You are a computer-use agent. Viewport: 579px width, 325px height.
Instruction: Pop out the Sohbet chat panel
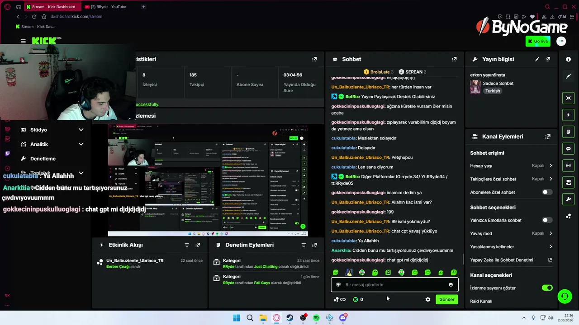tap(454, 59)
